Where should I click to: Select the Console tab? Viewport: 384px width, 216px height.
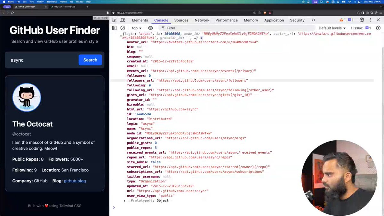click(161, 20)
